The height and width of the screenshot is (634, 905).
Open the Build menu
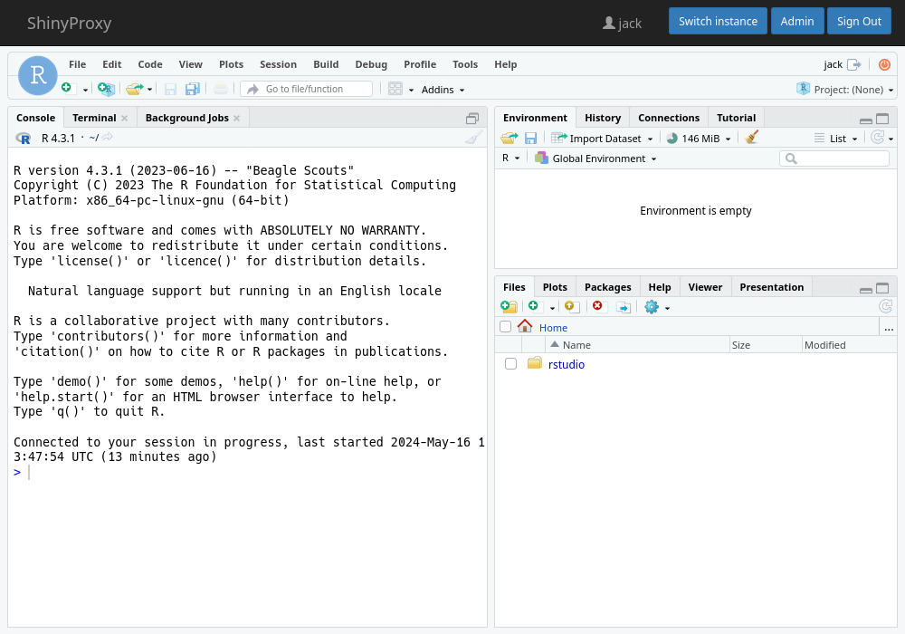[x=326, y=64]
